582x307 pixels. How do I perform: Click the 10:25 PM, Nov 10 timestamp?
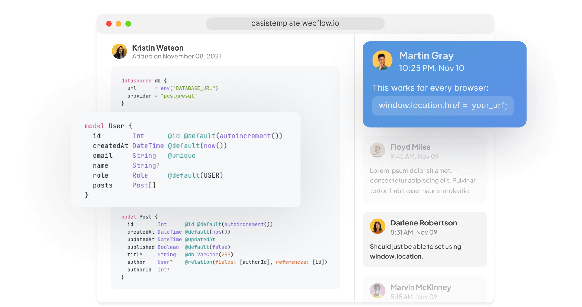(431, 68)
